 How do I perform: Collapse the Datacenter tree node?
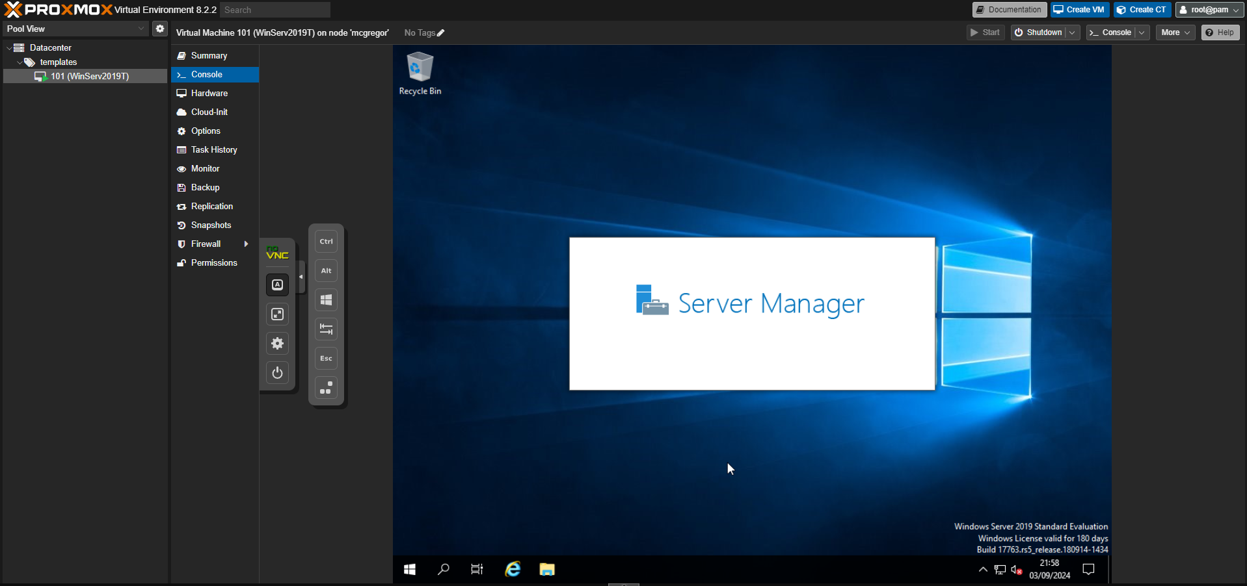pos(9,48)
